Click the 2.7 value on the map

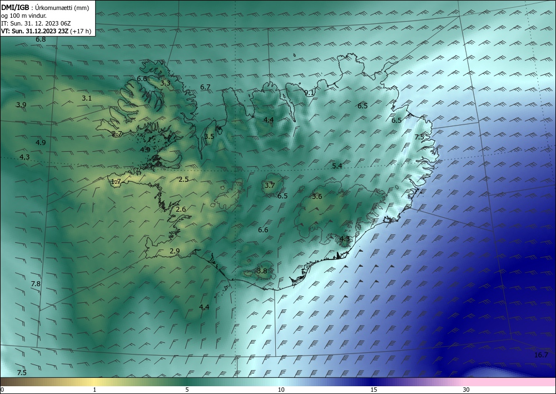[117, 133]
